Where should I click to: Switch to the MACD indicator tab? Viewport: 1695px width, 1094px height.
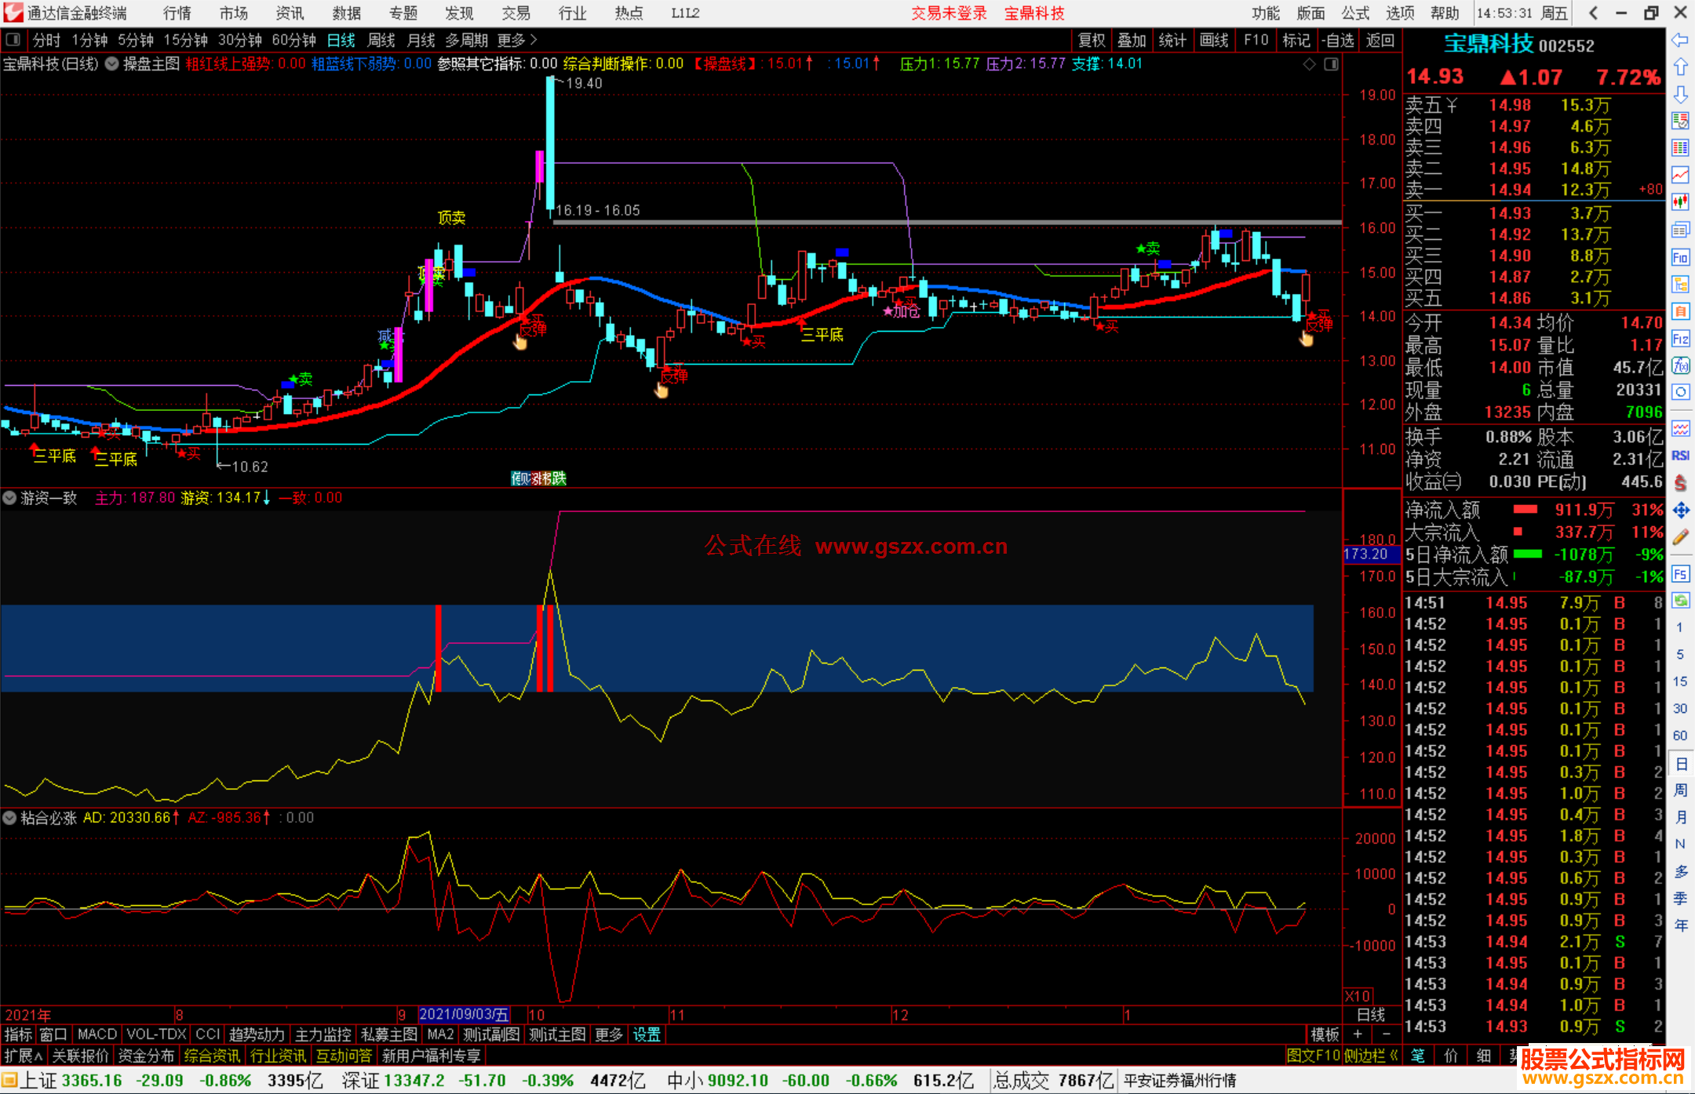pyautogui.click(x=97, y=1034)
